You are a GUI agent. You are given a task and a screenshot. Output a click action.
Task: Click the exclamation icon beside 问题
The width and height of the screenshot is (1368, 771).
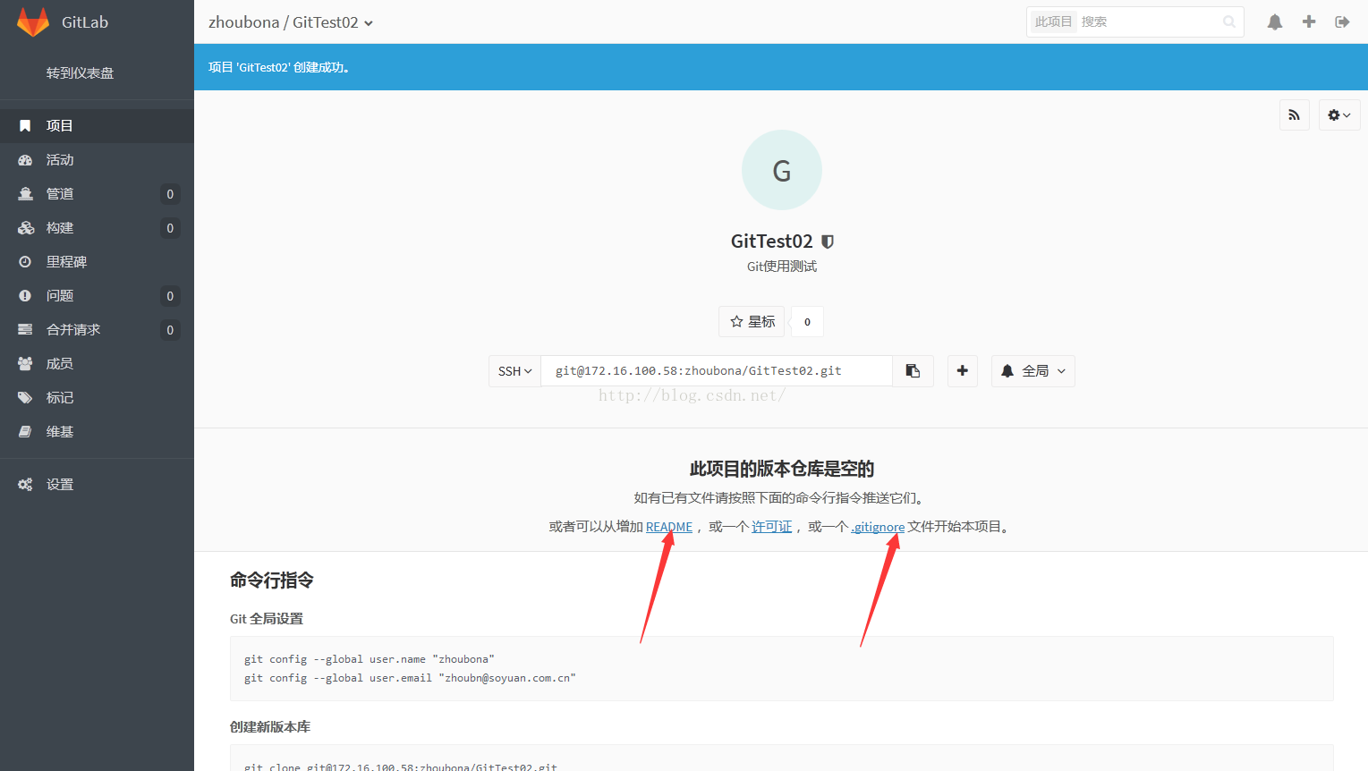tap(25, 296)
